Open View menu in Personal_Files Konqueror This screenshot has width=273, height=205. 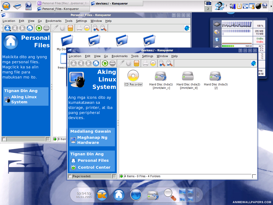pyautogui.click(x=31, y=21)
